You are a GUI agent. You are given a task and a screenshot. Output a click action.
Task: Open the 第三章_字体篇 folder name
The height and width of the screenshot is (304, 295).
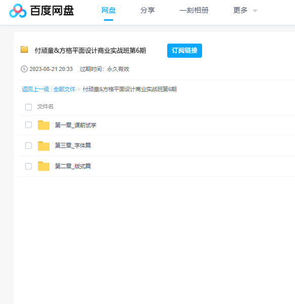[73, 145]
